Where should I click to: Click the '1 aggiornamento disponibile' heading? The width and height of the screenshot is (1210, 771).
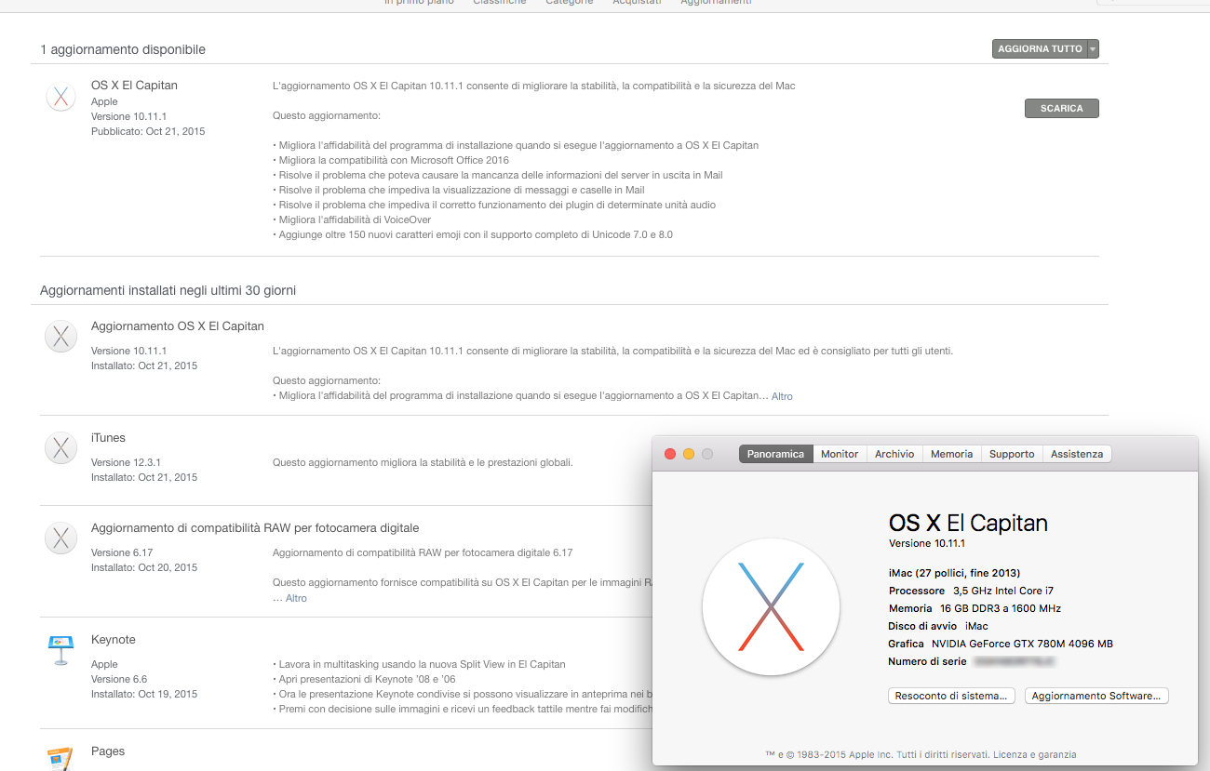pos(123,49)
